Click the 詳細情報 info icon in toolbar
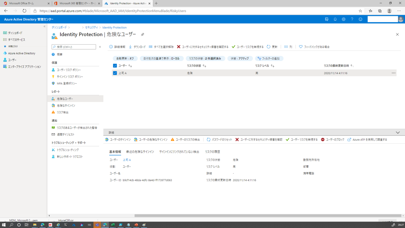405x228 pixels. [x=111, y=47]
